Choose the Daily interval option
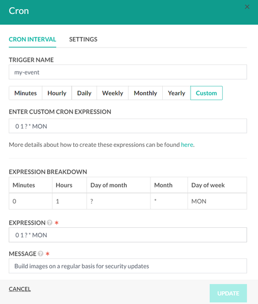 coord(84,93)
